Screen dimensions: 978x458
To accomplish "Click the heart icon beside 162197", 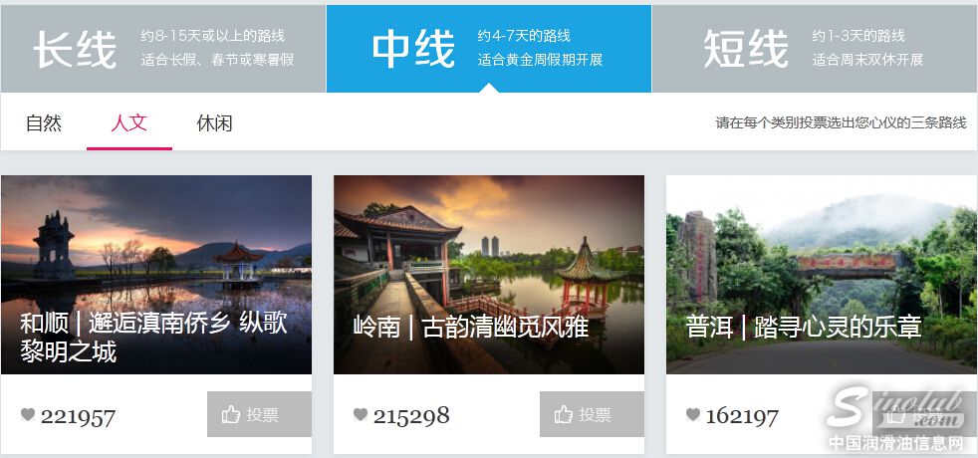I will point(693,414).
